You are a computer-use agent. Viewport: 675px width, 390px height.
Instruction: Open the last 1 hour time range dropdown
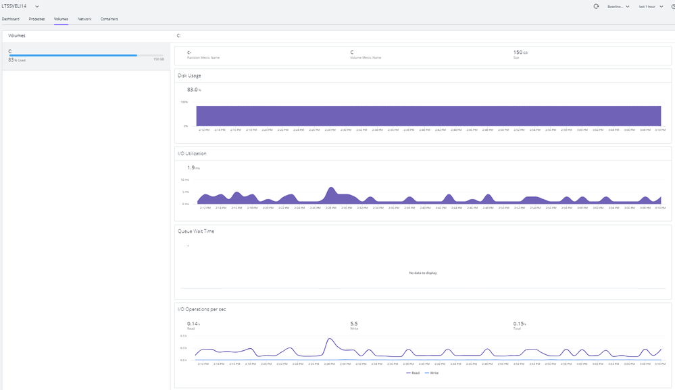[x=651, y=6]
